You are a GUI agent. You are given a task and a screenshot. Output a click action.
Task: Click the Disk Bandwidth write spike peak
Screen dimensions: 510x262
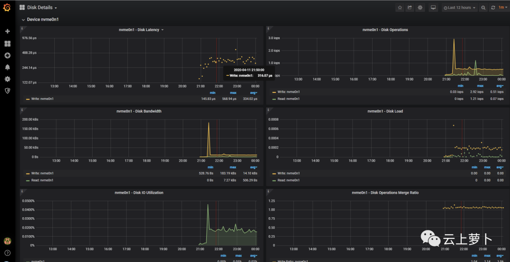pyautogui.click(x=209, y=123)
